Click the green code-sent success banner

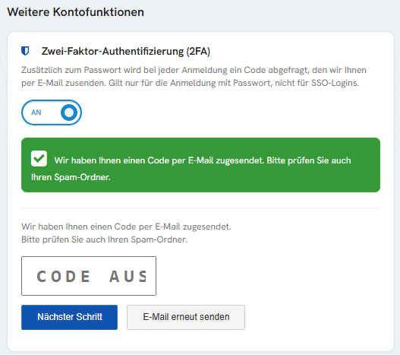(x=201, y=165)
